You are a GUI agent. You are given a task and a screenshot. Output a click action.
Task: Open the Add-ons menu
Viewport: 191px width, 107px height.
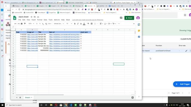pyautogui.click(x=57, y=20)
